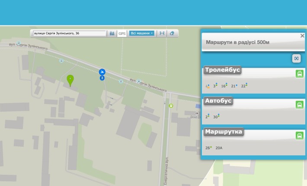The image size is (307, 186).
Task: Select bus route 30
Action: (x=216, y=117)
